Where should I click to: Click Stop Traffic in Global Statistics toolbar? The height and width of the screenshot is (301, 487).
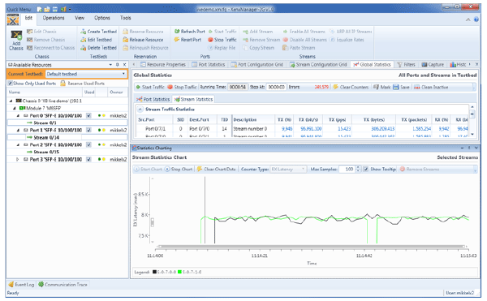point(182,87)
